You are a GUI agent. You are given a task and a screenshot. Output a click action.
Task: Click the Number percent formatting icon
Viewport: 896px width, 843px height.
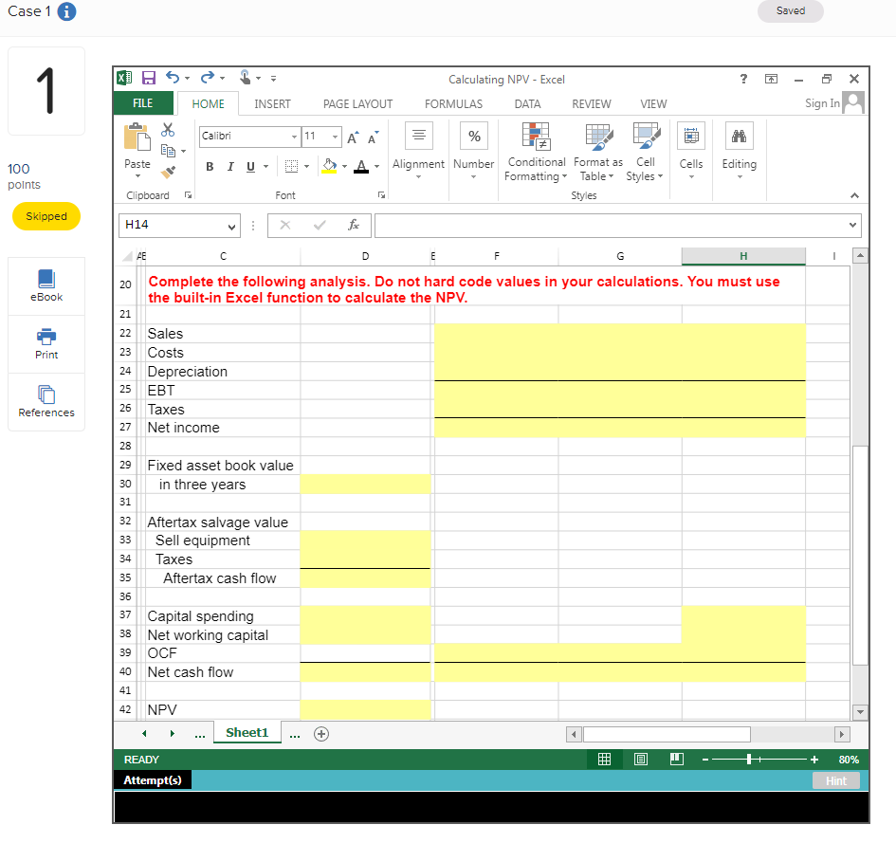[x=473, y=136]
